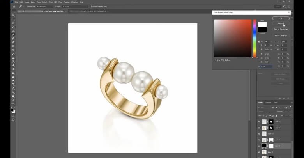Filter layers by pixel layers icon
The height and width of the screenshot is (158, 304).
tap(273, 107)
